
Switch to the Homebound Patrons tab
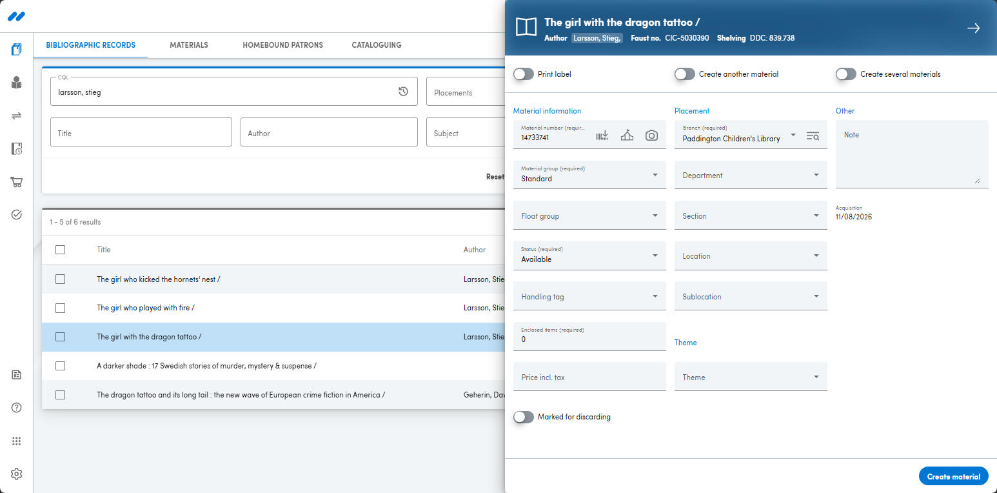coord(282,45)
